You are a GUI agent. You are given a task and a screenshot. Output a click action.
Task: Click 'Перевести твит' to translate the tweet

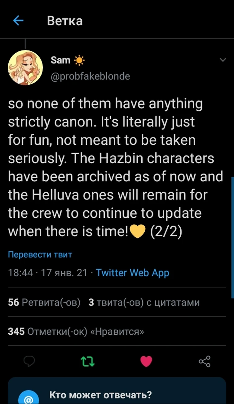40,254
